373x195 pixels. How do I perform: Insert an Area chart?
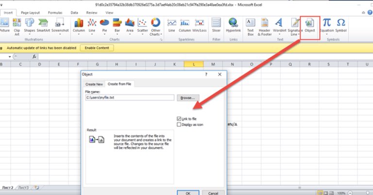[130, 26]
